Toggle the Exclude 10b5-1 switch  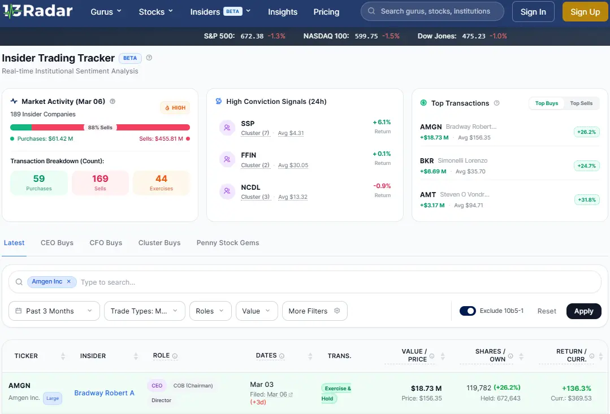468,311
